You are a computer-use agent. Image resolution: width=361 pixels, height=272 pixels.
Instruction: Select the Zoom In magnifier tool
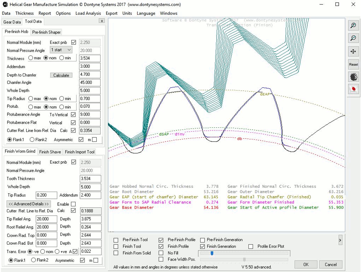(x=354, y=26)
